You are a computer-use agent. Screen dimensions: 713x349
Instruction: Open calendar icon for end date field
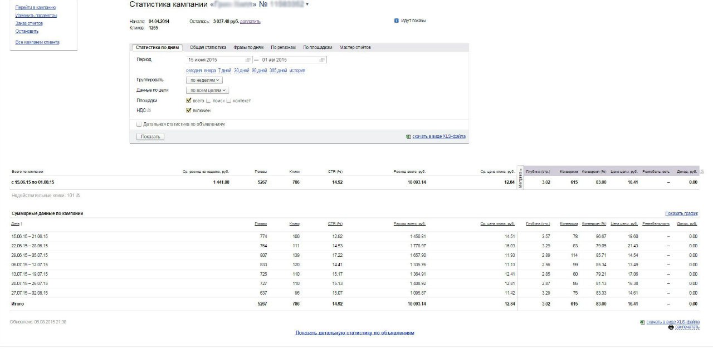(322, 60)
